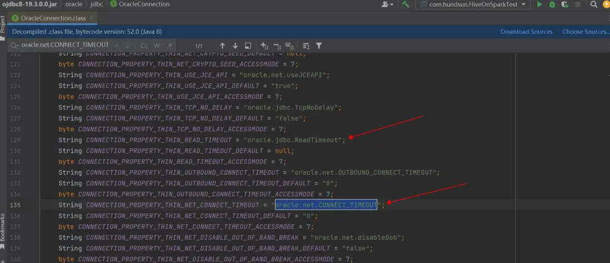Click the Choose Sources link

pyautogui.click(x=585, y=32)
